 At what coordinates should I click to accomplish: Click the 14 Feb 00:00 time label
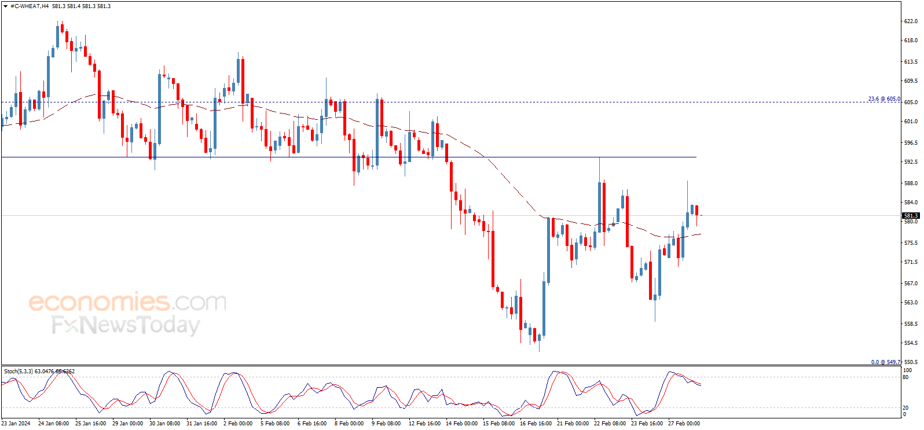(461, 424)
